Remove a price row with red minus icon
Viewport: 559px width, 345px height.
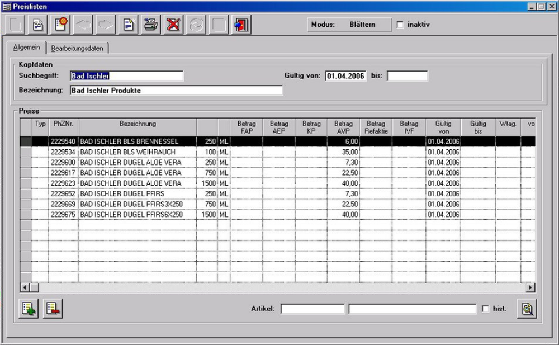tap(53, 309)
